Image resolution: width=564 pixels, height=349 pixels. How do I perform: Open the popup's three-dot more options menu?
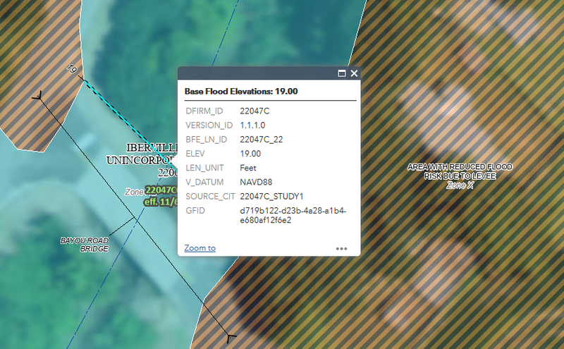click(341, 249)
